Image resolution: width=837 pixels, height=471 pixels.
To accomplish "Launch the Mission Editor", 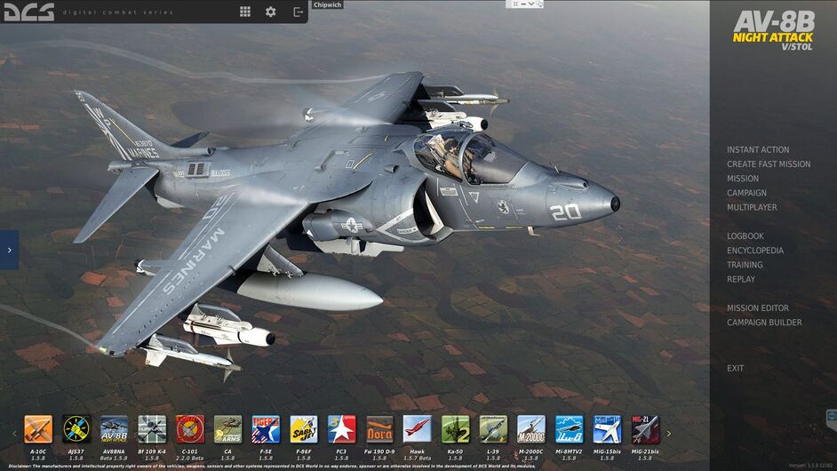I will coord(757,308).
